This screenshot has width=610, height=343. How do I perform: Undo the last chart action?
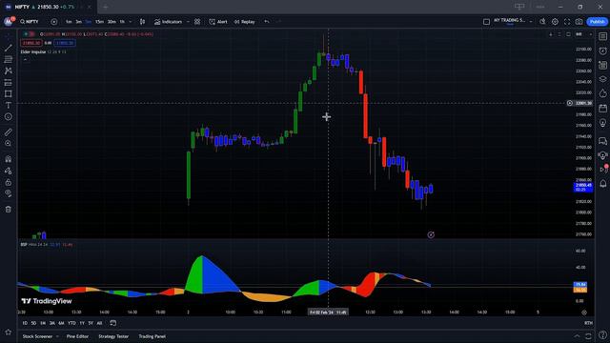pyautogui.click(x=267, y=22)
